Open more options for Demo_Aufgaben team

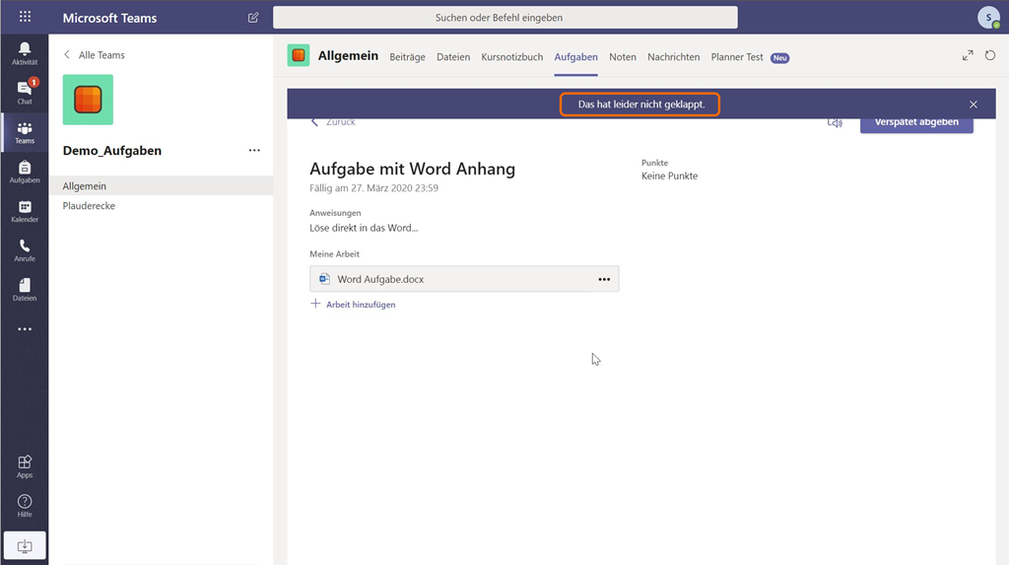[x=254, y=151]
